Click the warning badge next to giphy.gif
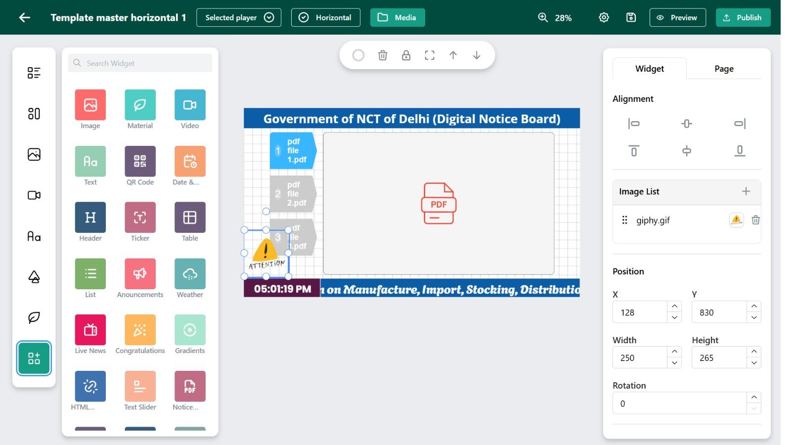Image resolution: width=791 pixels, height=445 pixels. [736, 221]
